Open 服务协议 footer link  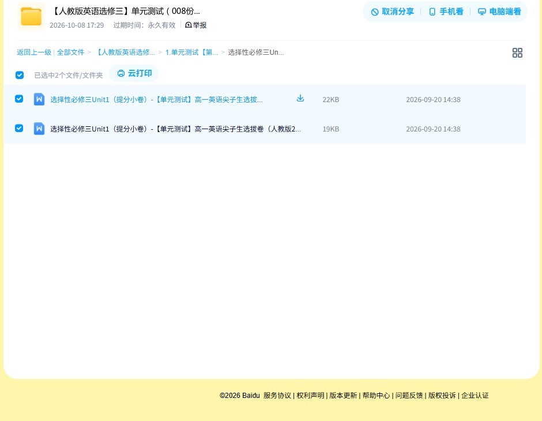pos(277,396)
